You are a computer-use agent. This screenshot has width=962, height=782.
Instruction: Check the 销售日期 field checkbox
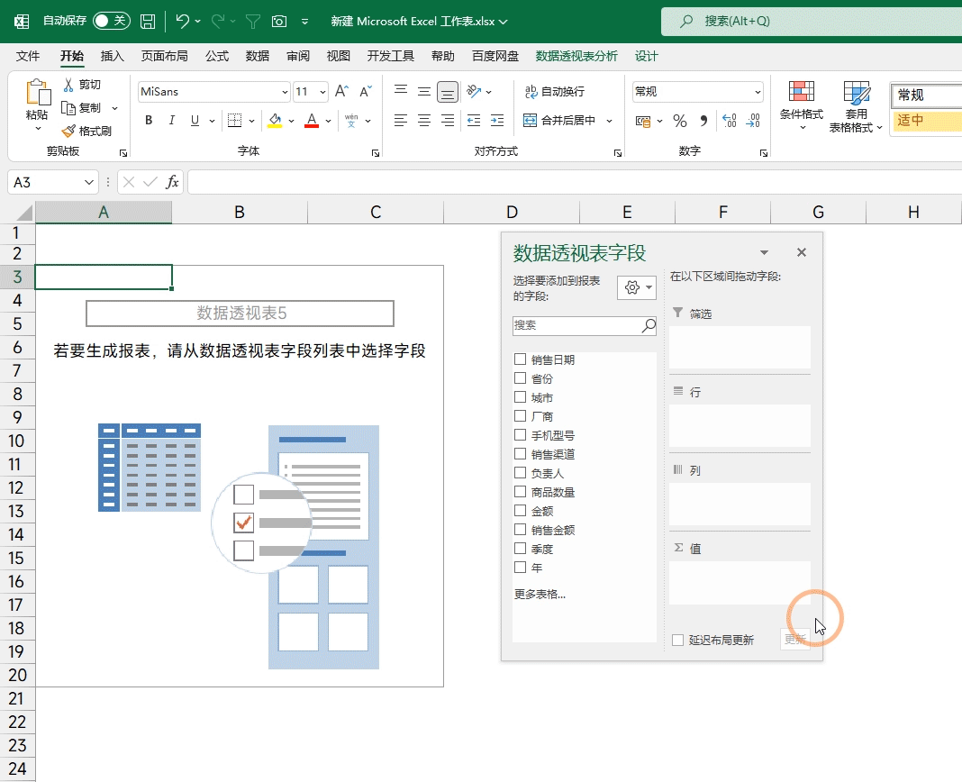[520, 359]
